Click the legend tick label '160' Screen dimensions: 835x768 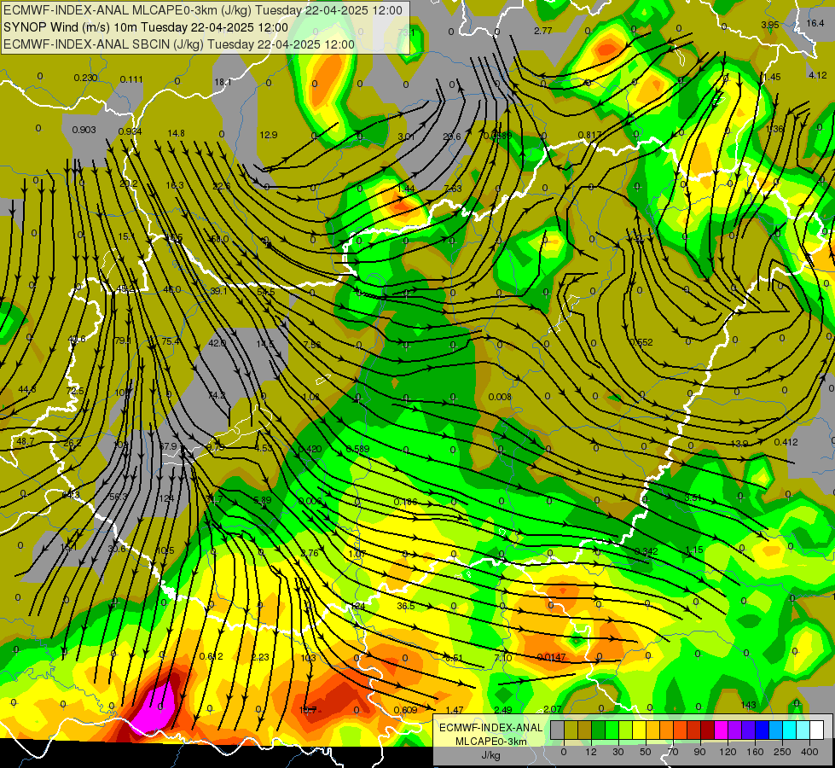click(x=755, y=752)
